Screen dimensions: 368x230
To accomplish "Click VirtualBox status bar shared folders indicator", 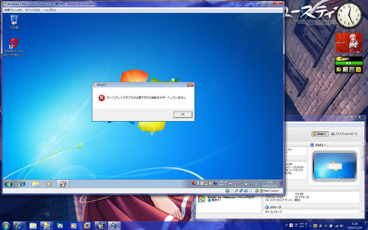I will pyautogui.click(x=245, y=191).
